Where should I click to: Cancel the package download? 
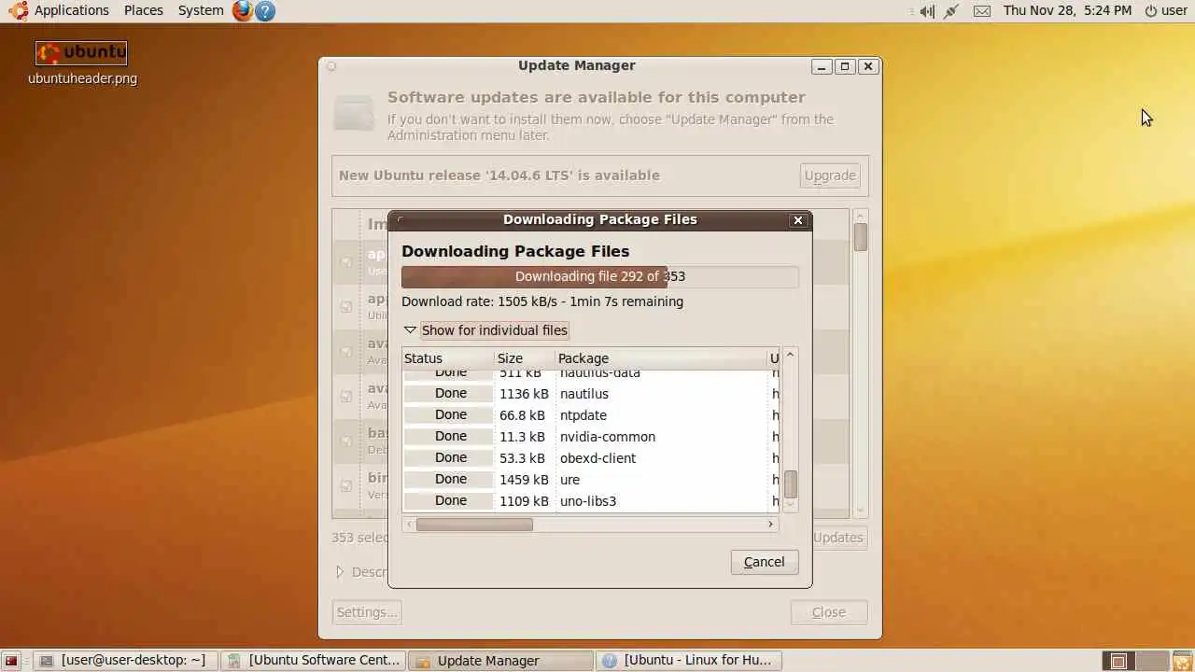(764, 562)
